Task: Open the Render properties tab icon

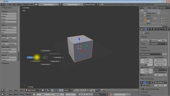Action: pyautogui.click(x=146, y=29)
